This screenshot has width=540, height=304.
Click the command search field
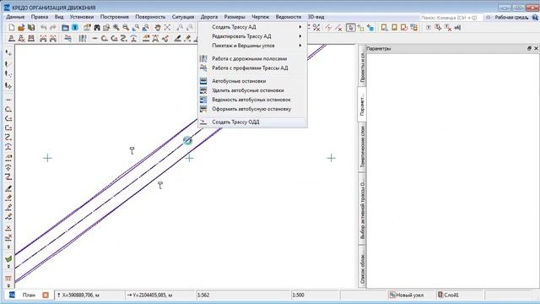[451, 17]
